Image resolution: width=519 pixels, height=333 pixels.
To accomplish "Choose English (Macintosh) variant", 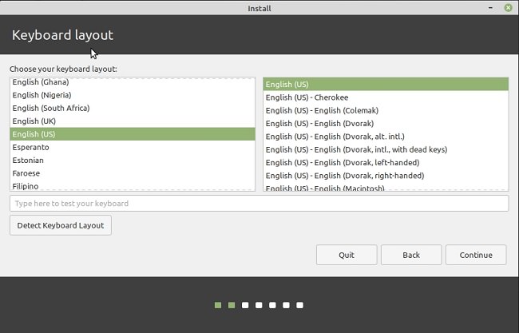I will (x=386, y=187).
